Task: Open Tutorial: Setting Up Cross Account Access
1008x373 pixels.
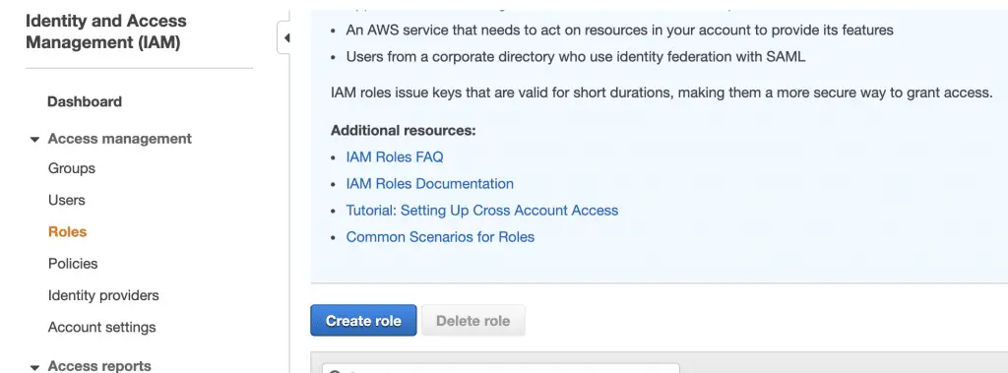Action: (x=481, y=211)
